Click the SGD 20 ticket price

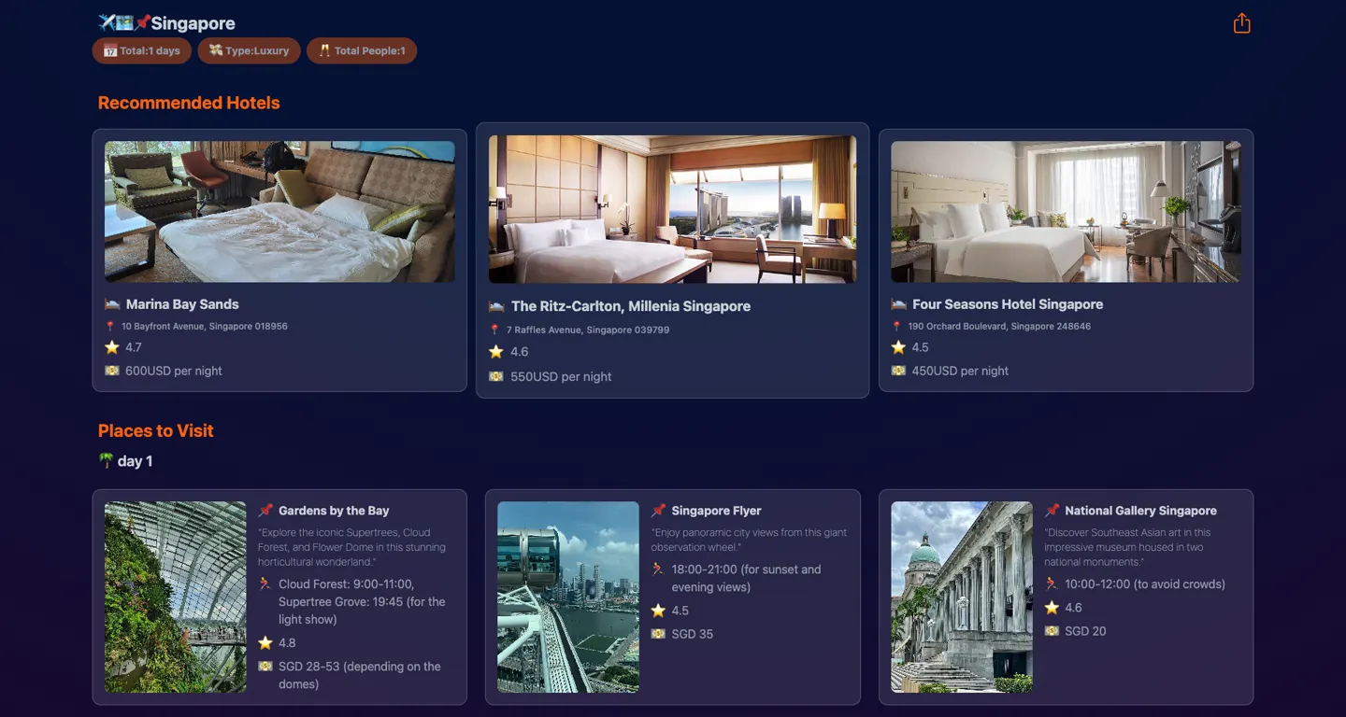coord(1085,631)
